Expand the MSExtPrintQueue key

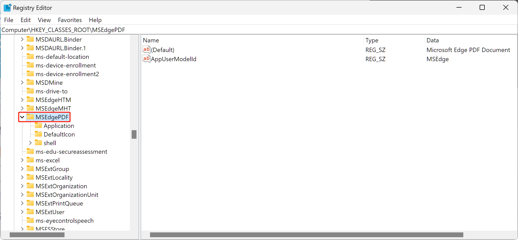coord(22,203)
